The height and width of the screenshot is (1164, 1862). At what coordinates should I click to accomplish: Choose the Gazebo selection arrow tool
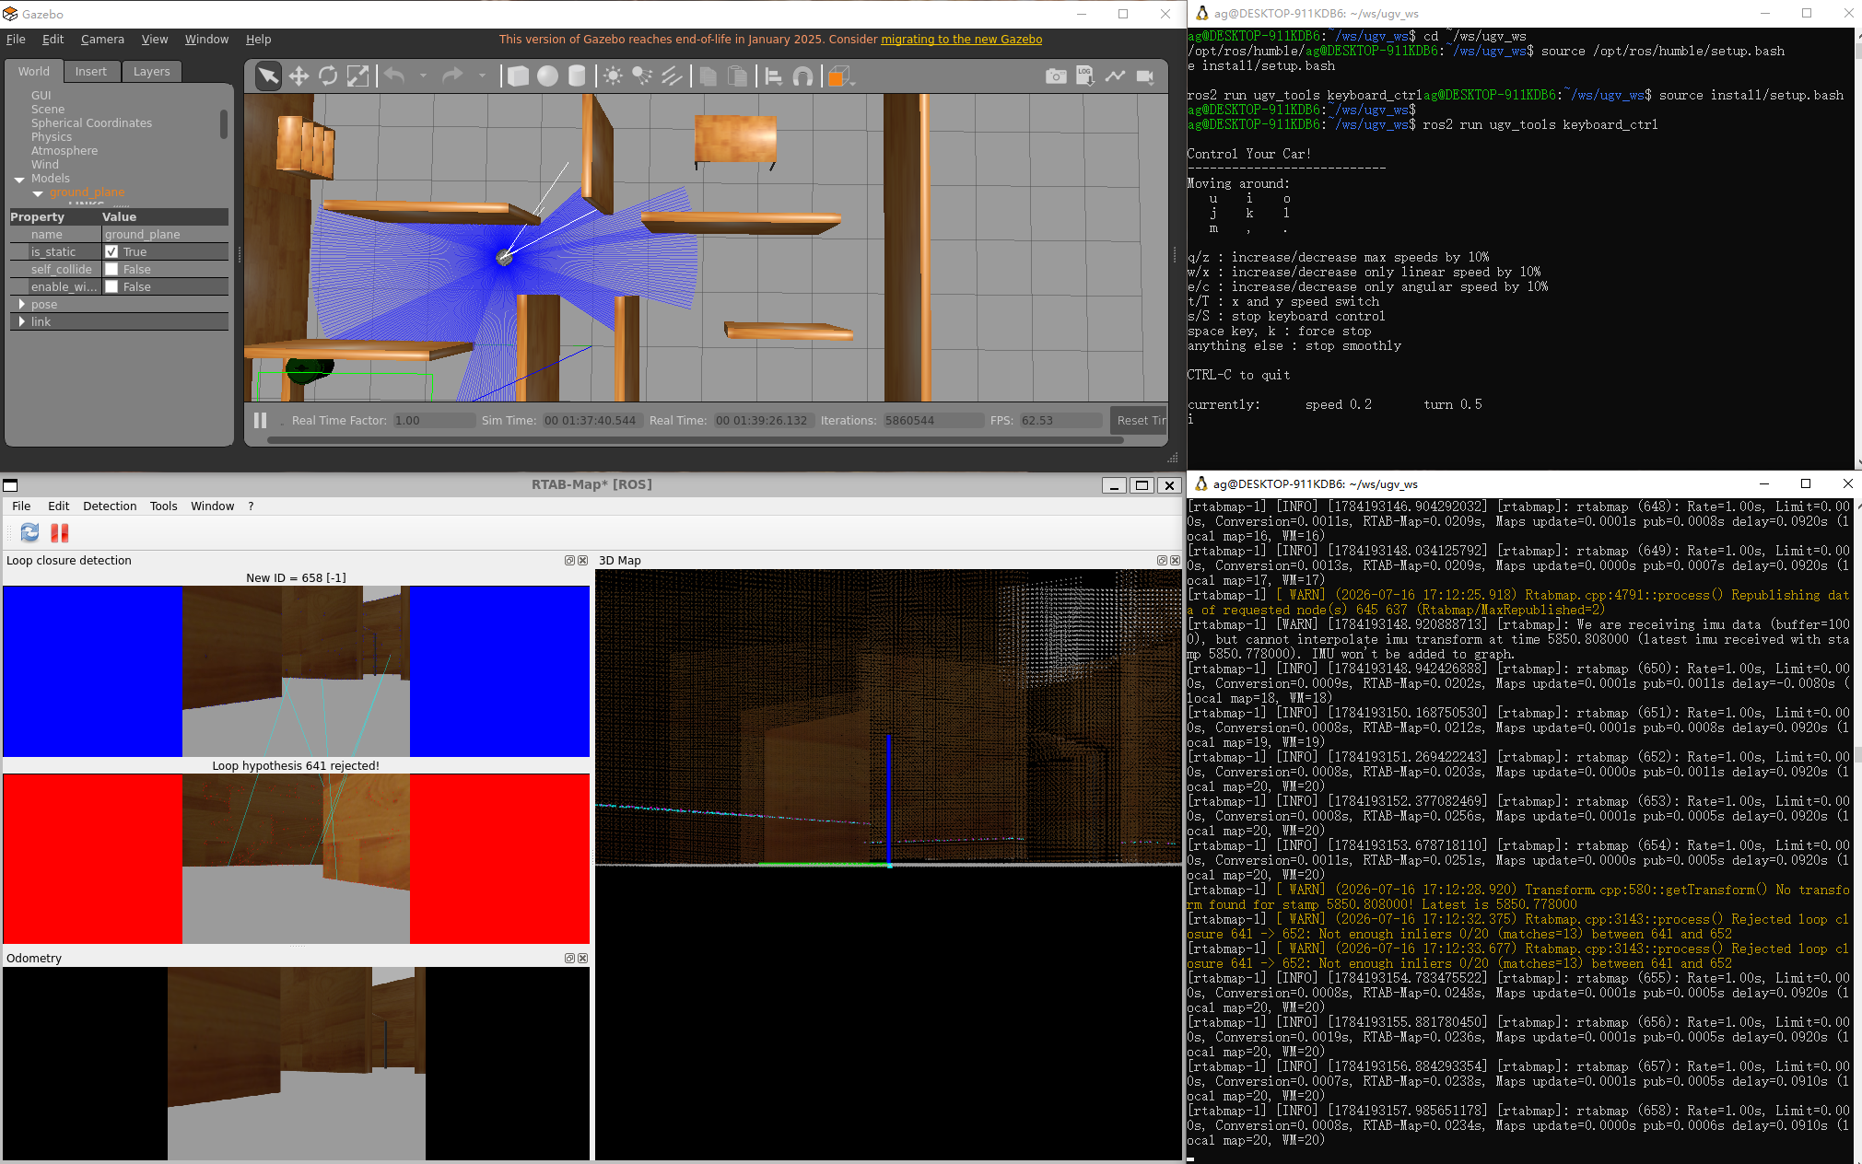(268, 76)
